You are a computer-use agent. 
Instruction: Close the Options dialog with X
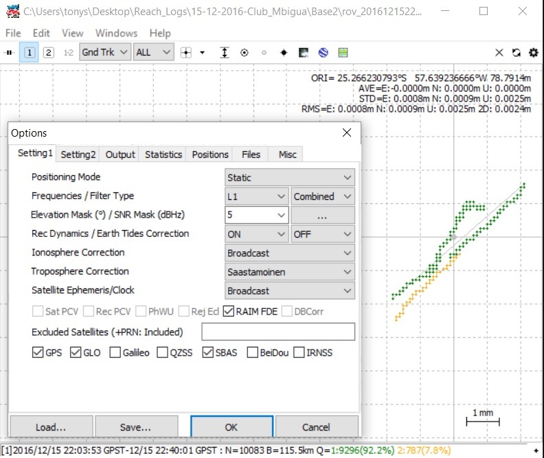[347, 133]
